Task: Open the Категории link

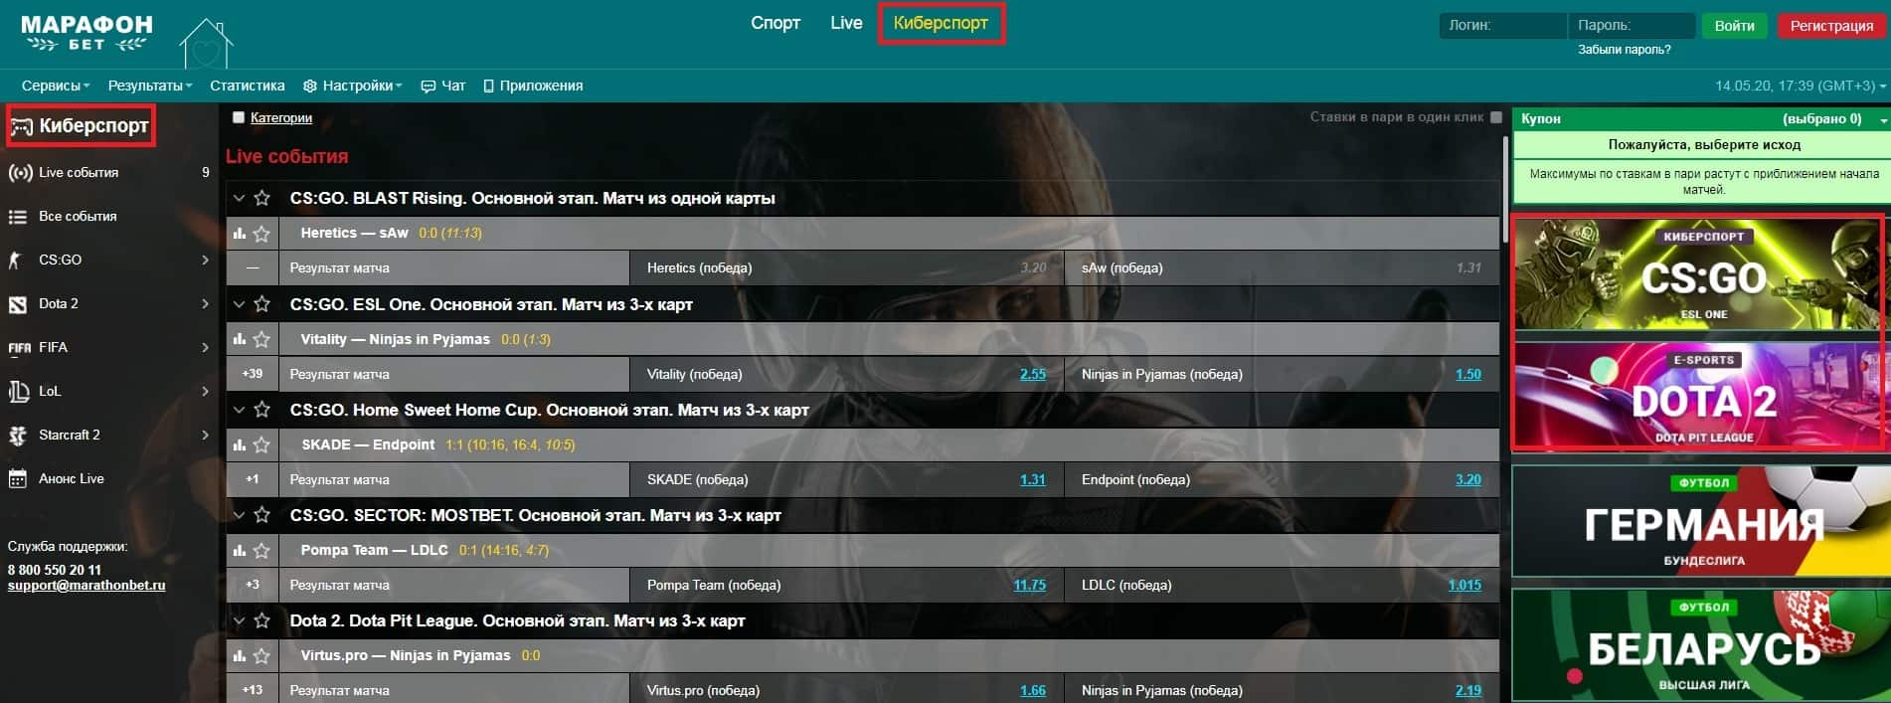Action: tap(281, 117)
